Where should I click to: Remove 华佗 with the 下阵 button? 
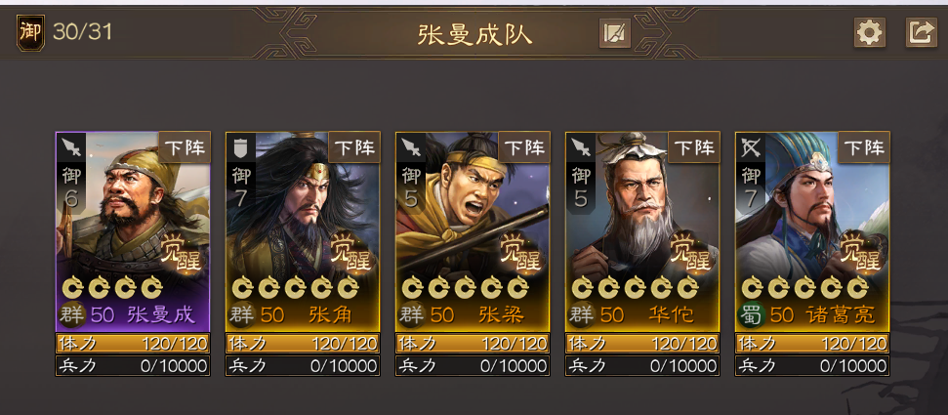tap(694, 147)
